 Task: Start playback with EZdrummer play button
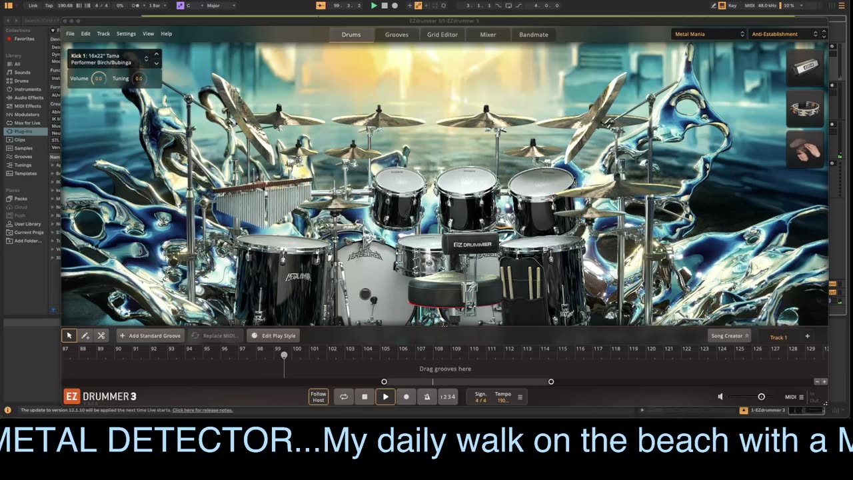pyautogui.click(x=385, y=397)
